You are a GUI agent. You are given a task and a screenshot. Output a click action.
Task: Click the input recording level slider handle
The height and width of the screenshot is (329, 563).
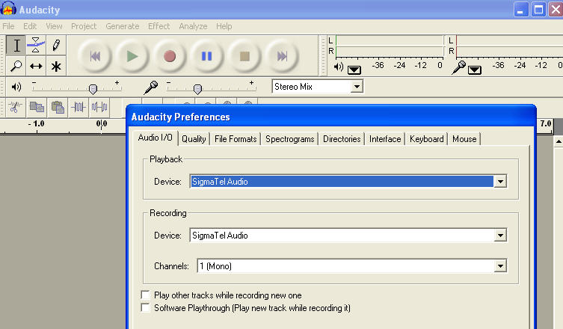click(x=197, y=89)
